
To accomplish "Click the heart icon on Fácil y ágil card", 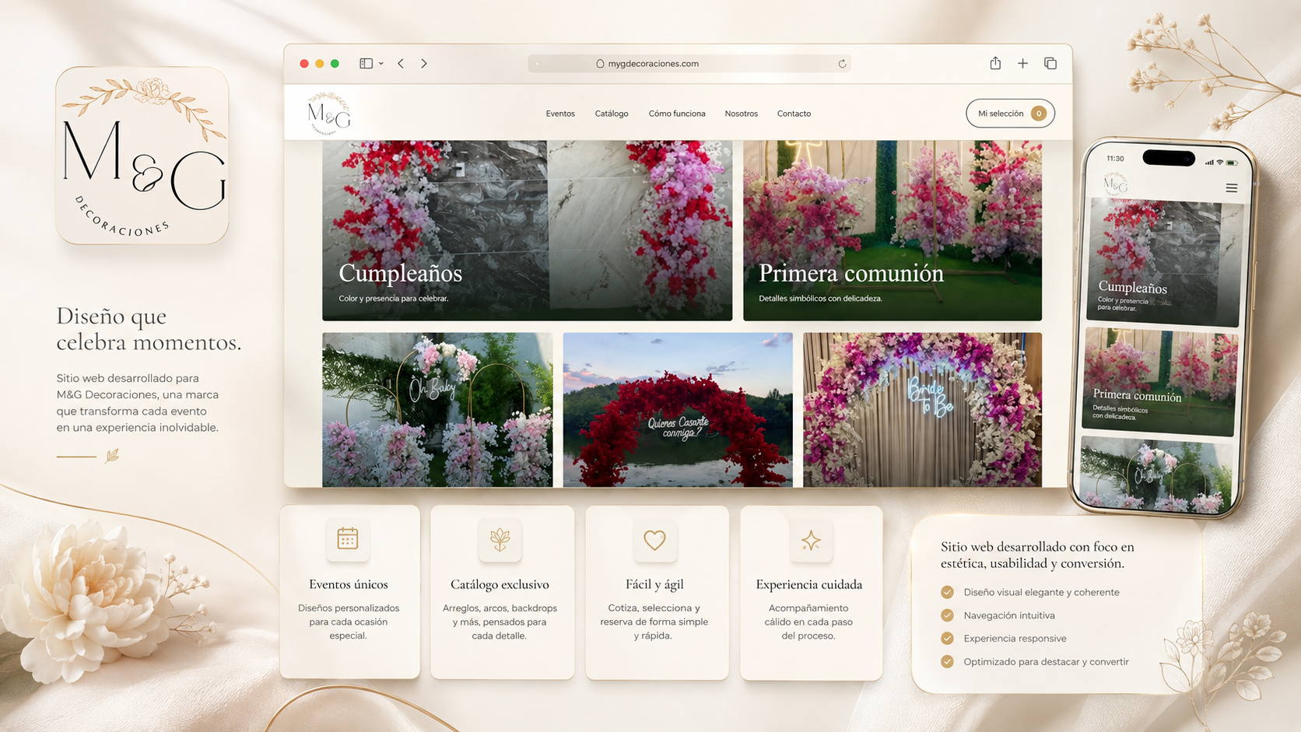I will coord(655,540).
